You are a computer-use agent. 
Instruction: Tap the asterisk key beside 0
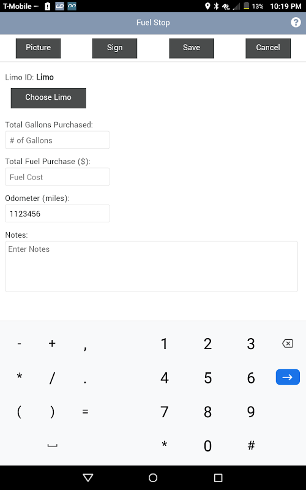pyautogui.click(x=164, y=443)
